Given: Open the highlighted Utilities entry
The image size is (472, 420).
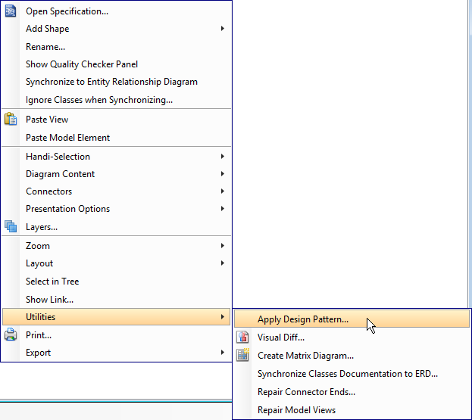Looking at the screenshot, I should click(x=116, y=316).
